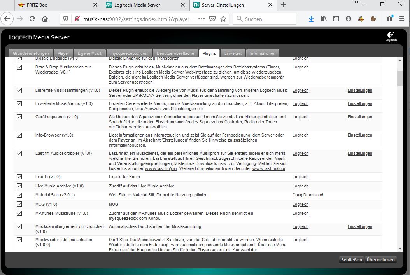The width and height of the screenshot is (410, 275).
Task: Uncheck Musiksammlung erneut durchsuchen plugin
Action: 19,227
